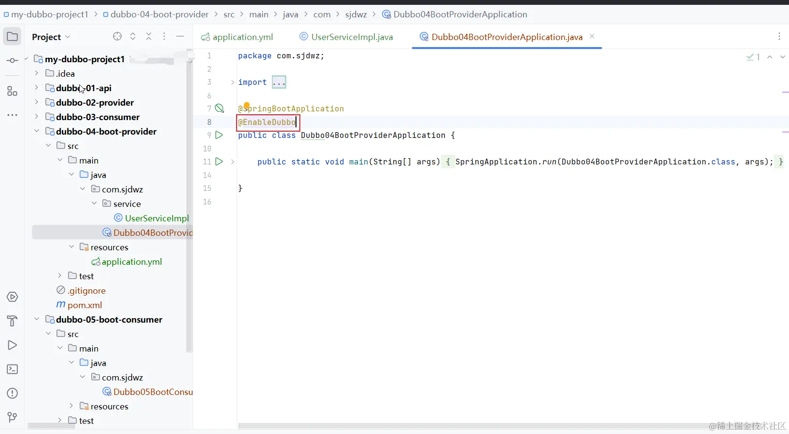Click the intention lightbulb near SpringBootApplication

pos(247,106)
